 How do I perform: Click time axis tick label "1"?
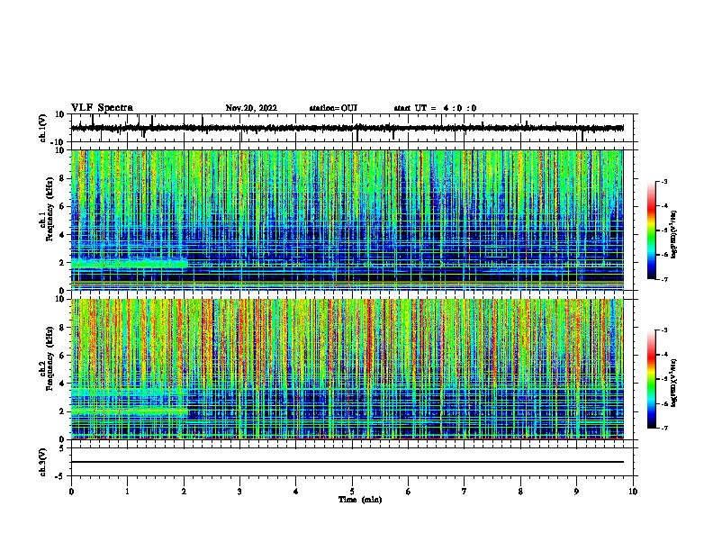(127, 492)
